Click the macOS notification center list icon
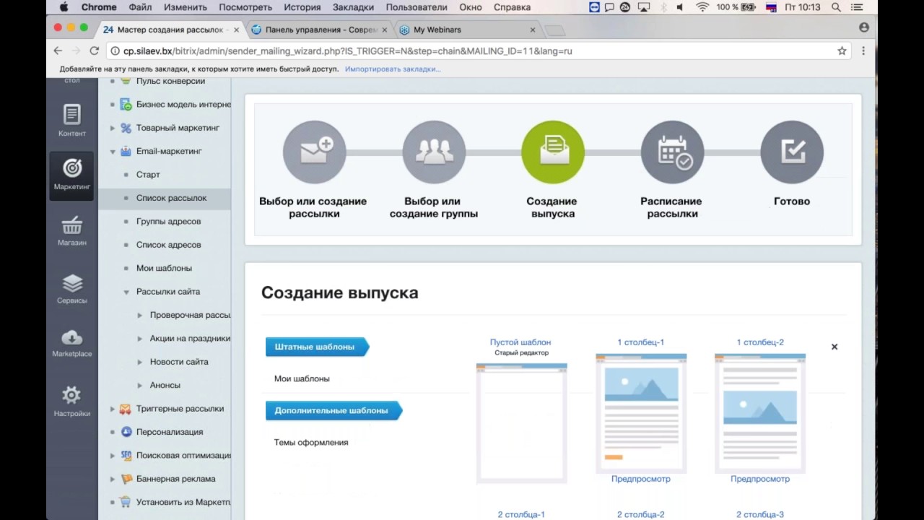 coord(856,7)
